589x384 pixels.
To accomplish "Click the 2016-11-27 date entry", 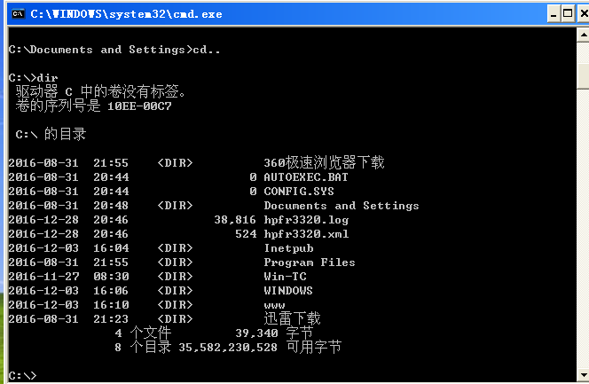I will point(43,277).
